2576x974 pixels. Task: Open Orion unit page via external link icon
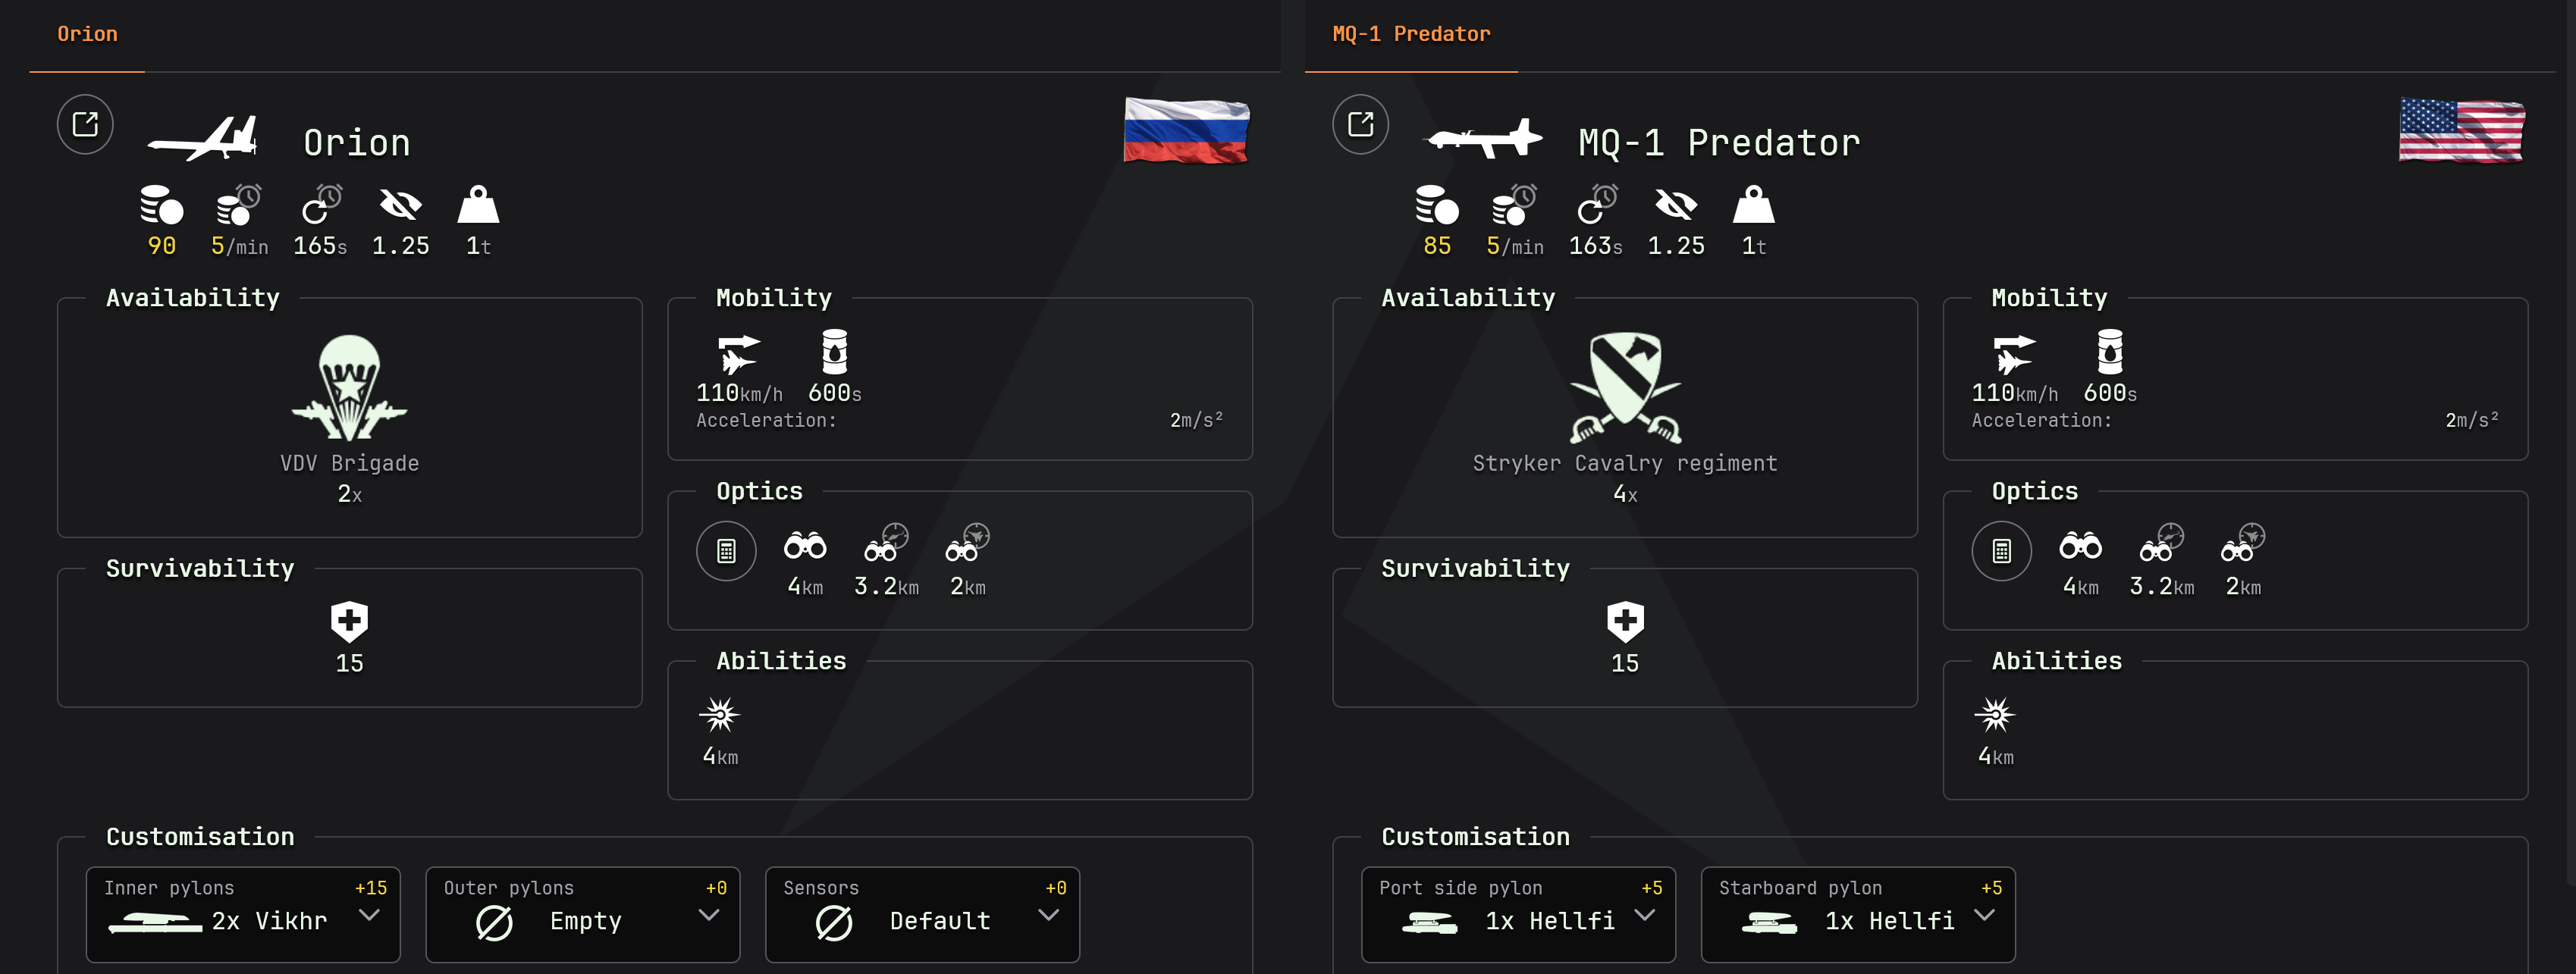[85, 124]
